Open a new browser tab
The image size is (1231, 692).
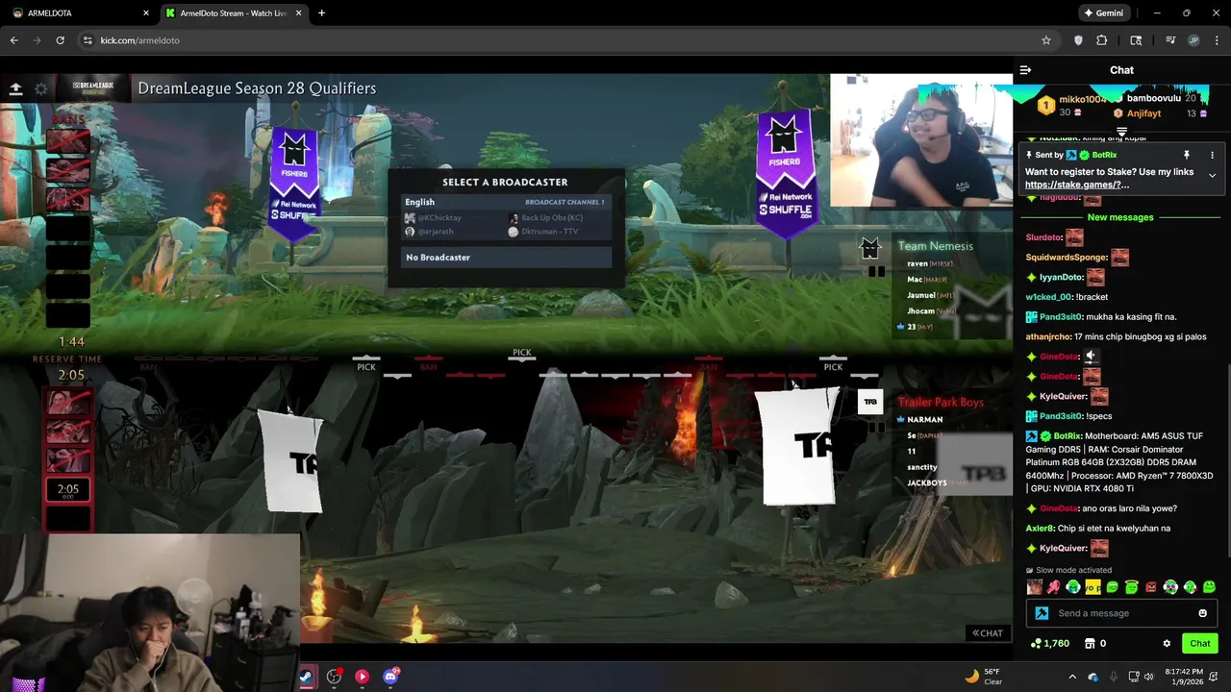pos(321,13)
